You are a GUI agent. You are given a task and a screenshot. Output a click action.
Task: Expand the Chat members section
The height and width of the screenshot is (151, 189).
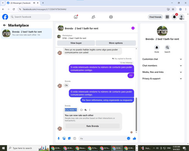162,66
